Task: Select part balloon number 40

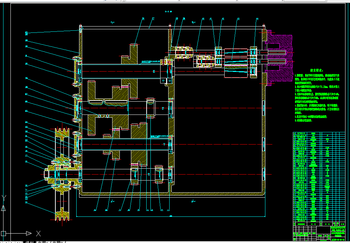Action: pos(203,19)
